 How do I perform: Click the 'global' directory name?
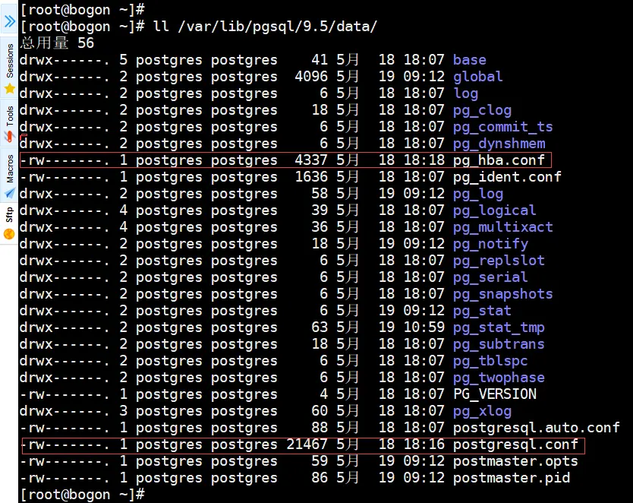point(477,77)
